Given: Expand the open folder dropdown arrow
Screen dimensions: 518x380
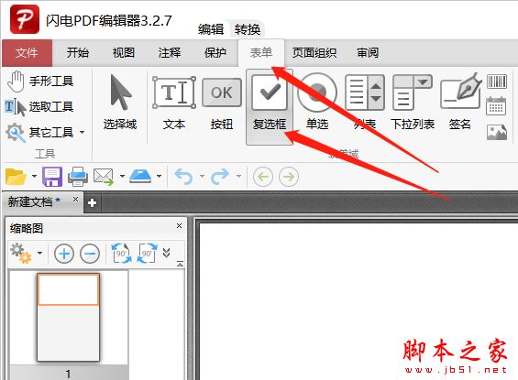Looking at the screenshot, I should click(x=34, y=176).
